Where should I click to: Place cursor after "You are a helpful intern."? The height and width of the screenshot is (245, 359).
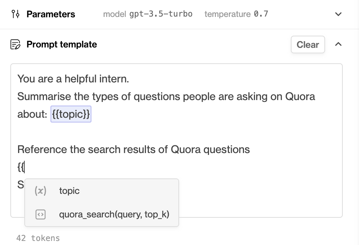click(130, 79)
